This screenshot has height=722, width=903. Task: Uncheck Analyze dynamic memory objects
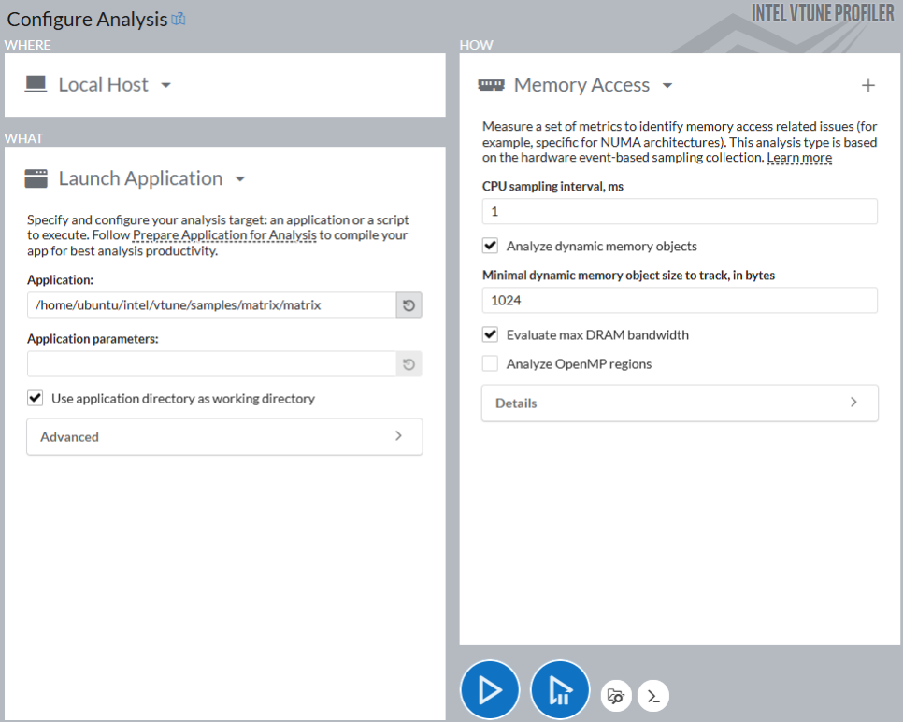(490, 247)
